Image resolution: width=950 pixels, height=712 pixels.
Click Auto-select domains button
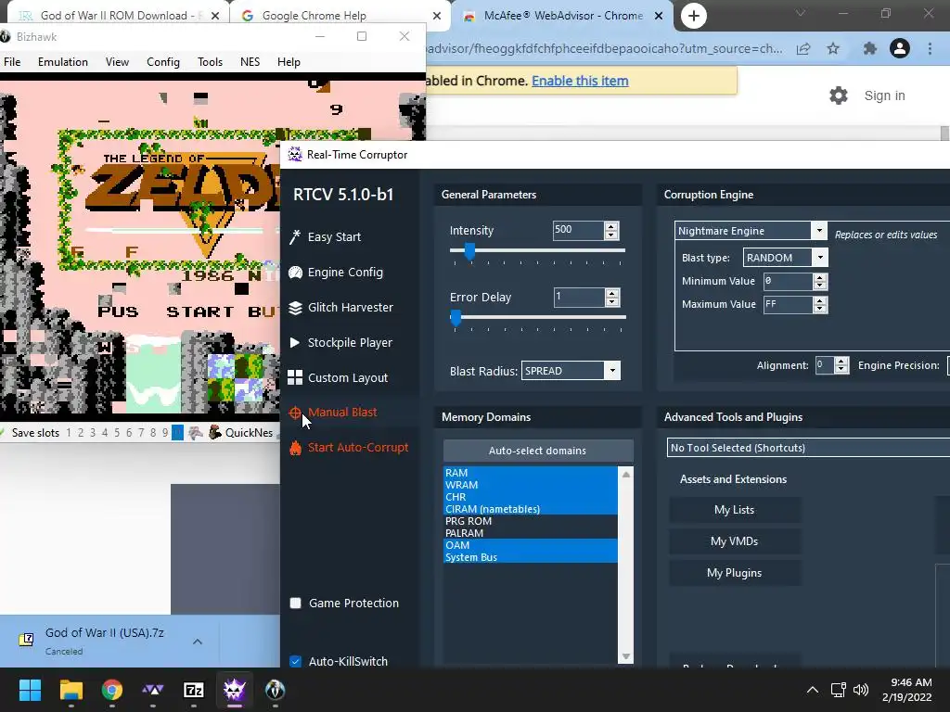click(538, 451)
